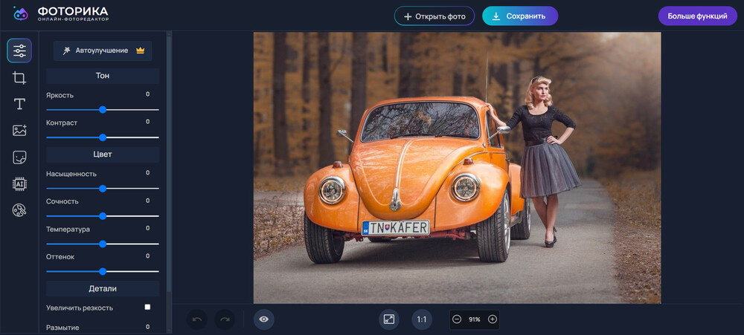Screen dimensions: 744x335
Task: Zoom in with plus button
Action: point(493,319)
